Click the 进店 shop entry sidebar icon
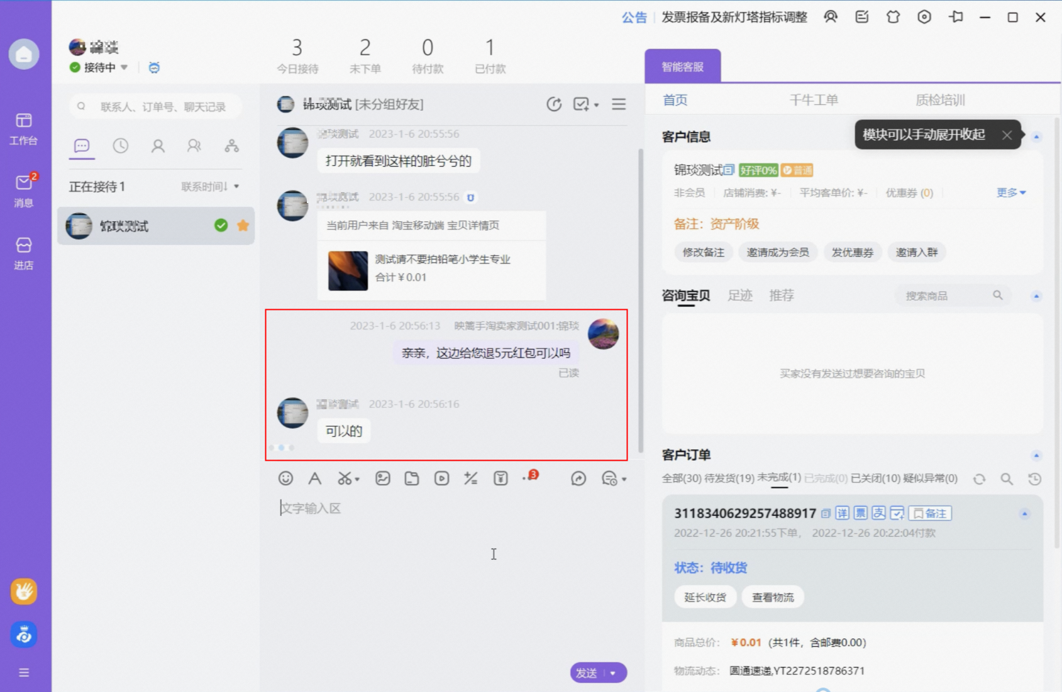Viewport: 1062px width, 692px height. 23,253
